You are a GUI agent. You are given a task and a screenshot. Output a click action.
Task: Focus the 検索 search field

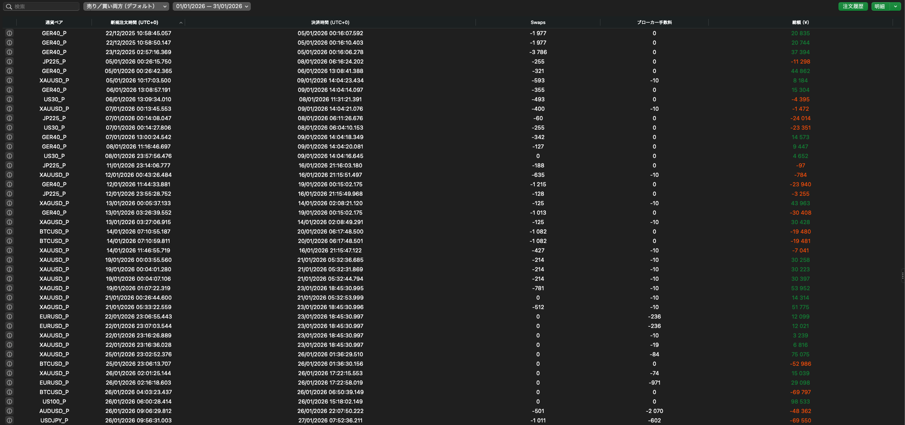[x=45, y=6]
